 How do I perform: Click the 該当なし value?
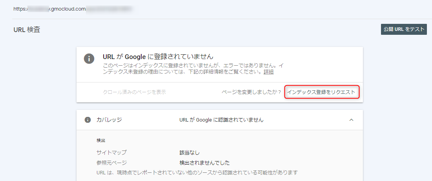point(189,152)
